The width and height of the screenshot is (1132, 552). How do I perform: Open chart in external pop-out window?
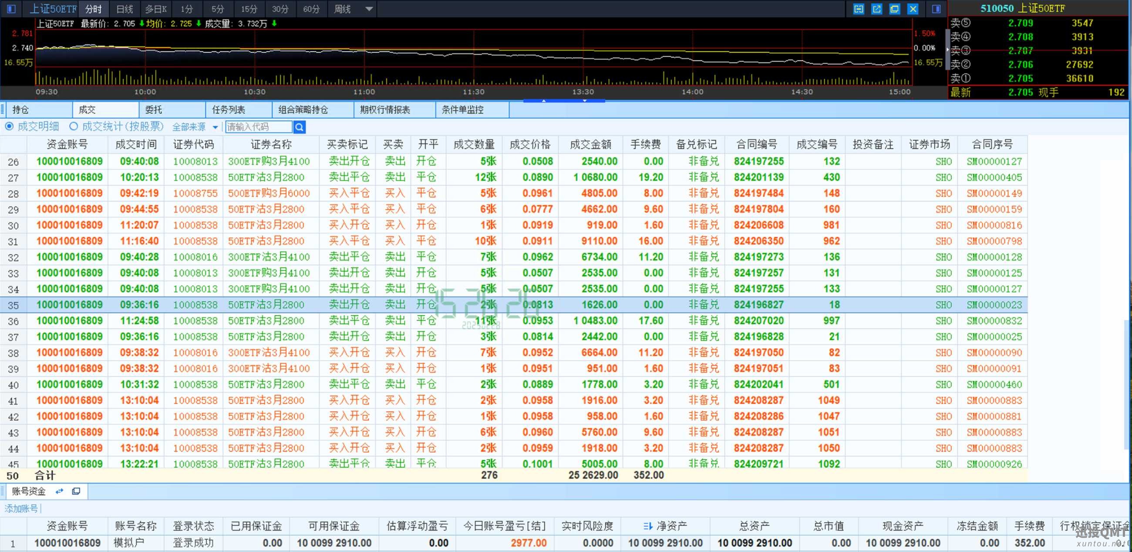(x=877, y=9)
